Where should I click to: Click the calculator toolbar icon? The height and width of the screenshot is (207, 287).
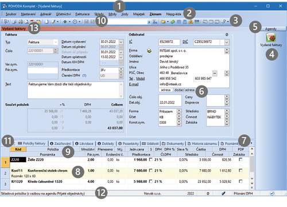point(185,22)
